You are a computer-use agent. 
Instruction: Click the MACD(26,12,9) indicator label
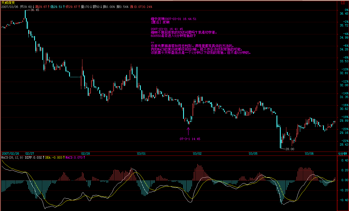coord(12,158)
